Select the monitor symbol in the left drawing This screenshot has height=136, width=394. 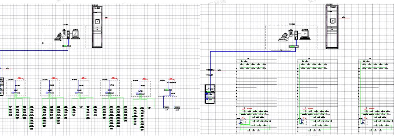coord(75,34)
